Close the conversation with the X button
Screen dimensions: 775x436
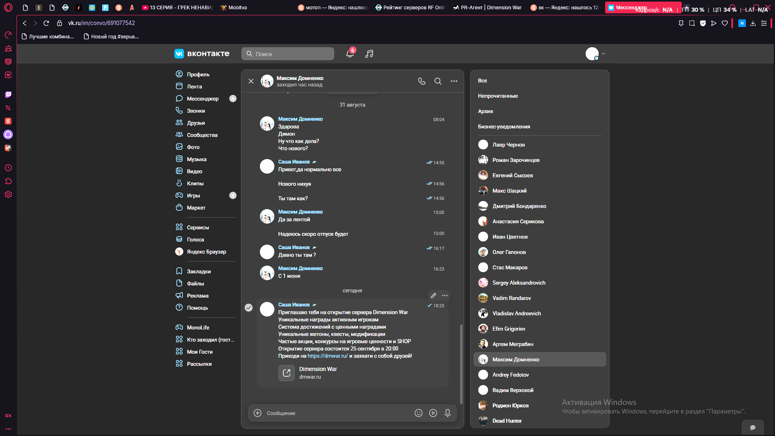coord(251,81)
